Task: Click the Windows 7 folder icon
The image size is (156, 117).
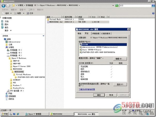Action: pyautogui.click(x=11, y=85)
